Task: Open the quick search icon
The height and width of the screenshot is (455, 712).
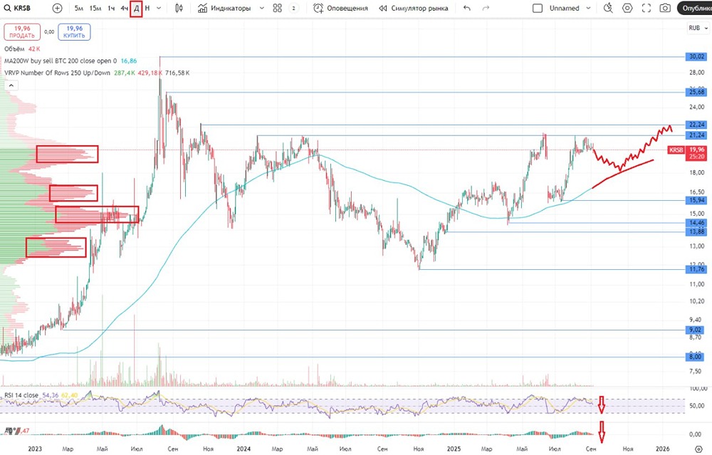Action: (x=608, y=8)
